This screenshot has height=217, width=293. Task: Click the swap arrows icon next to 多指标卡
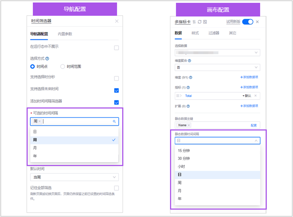tap(194, 22)
